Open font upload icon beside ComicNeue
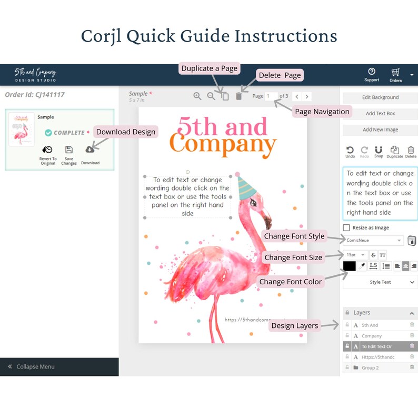418x418 pixels. (412, 241)
